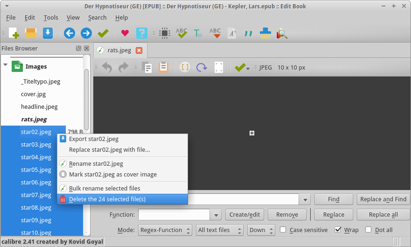Viewport: 411px width, 247px height.
Task: Click the magnifier book check icon
Action: coord(282,33)
